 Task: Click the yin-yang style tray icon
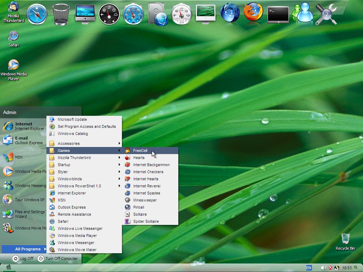click(337, 268)
